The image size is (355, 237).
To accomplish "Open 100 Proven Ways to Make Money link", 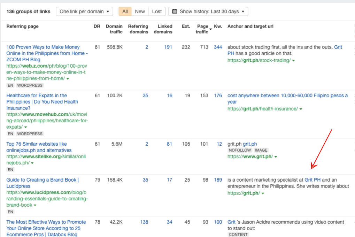I will 47,53.
